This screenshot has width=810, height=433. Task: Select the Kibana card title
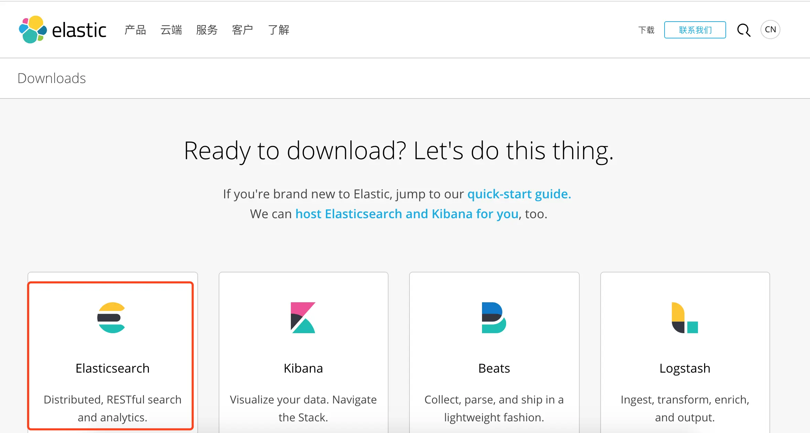pyautogui.click(x=303, y=368)
